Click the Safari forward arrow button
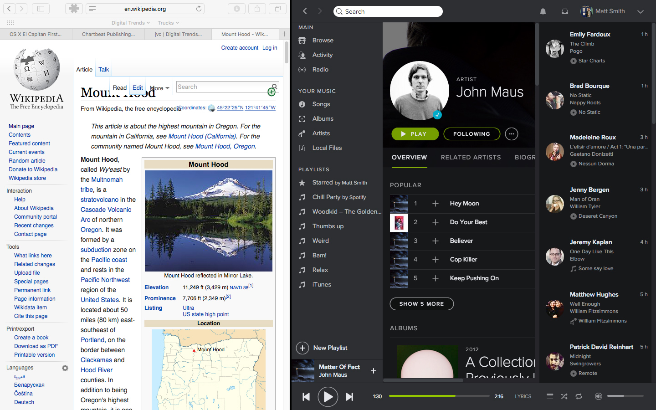The image size is (656, 410). pos(21,8)
